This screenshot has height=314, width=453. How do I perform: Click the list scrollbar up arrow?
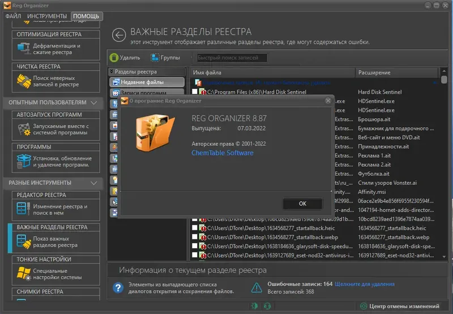[x=444, y=71]
